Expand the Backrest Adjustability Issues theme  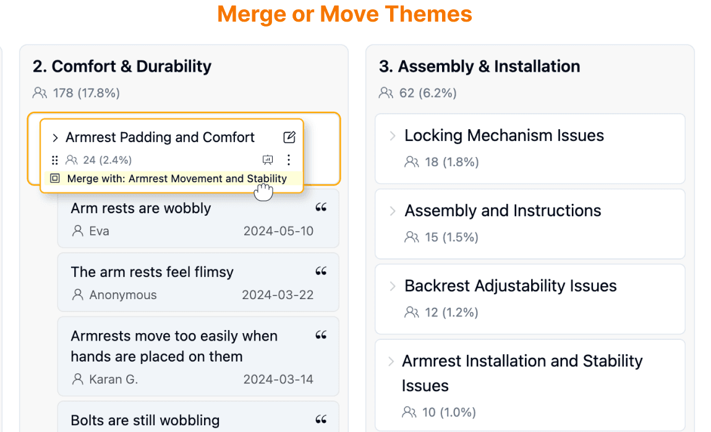point(392,286)
